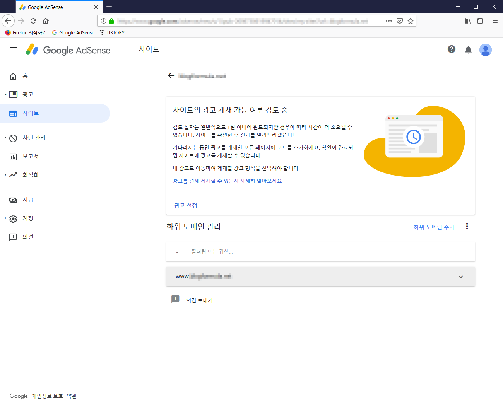
Task: Open the Firefox 시작하기 bookmark
Action: click(x=26, y=32)
